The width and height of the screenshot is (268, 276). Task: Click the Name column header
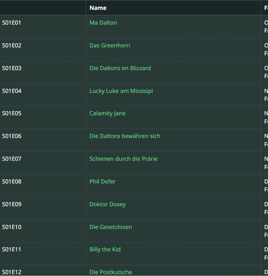[98, 8]
